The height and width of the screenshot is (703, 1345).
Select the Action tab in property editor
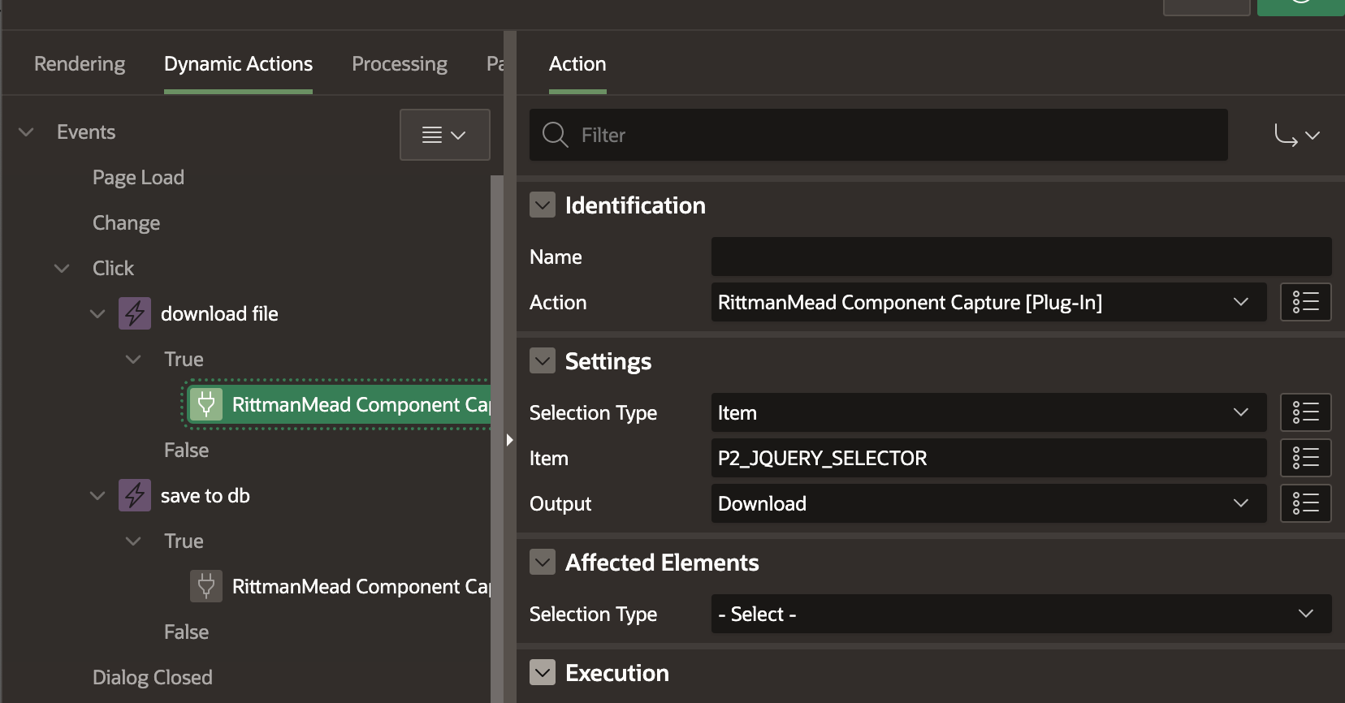[x=577, y=63]
